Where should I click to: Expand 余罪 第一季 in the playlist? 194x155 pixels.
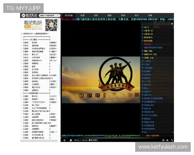[143, 31]
